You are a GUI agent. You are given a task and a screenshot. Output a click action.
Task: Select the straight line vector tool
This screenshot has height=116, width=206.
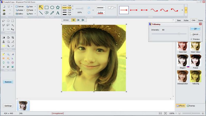click(41, 13)
